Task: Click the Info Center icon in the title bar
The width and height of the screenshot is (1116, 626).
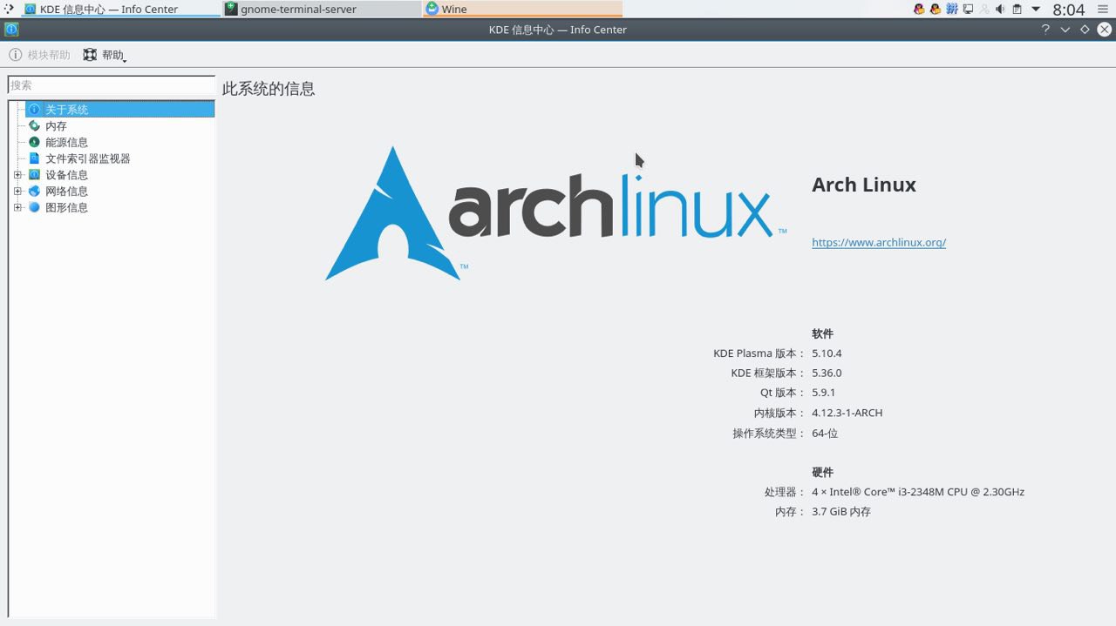Action: coord(11,30)
